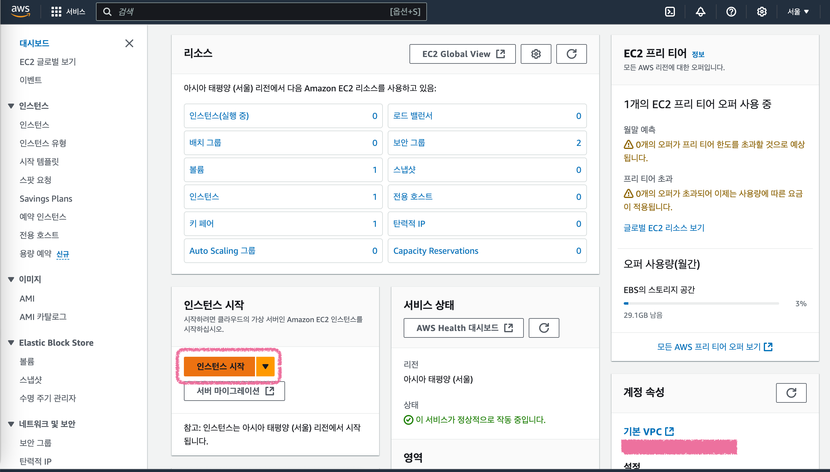The height and width of the screenshot is (472, 830).
Task: Open the 서울 region dropdown
Action: pyautogui.click(x=798, y=12)
